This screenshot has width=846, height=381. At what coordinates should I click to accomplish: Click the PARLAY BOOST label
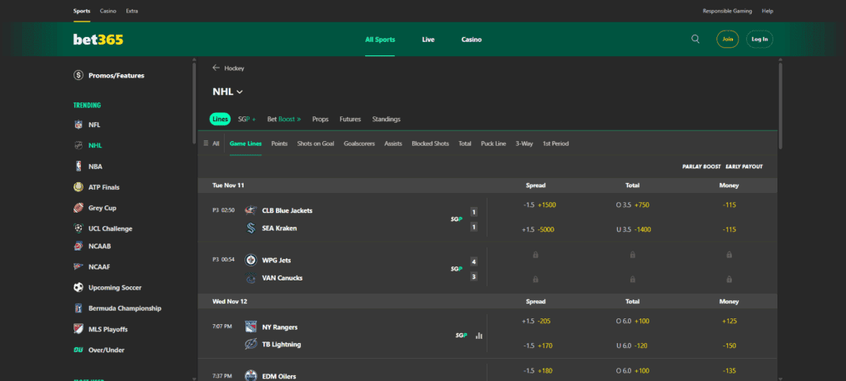pyautogui.click(x=701, y=167)
